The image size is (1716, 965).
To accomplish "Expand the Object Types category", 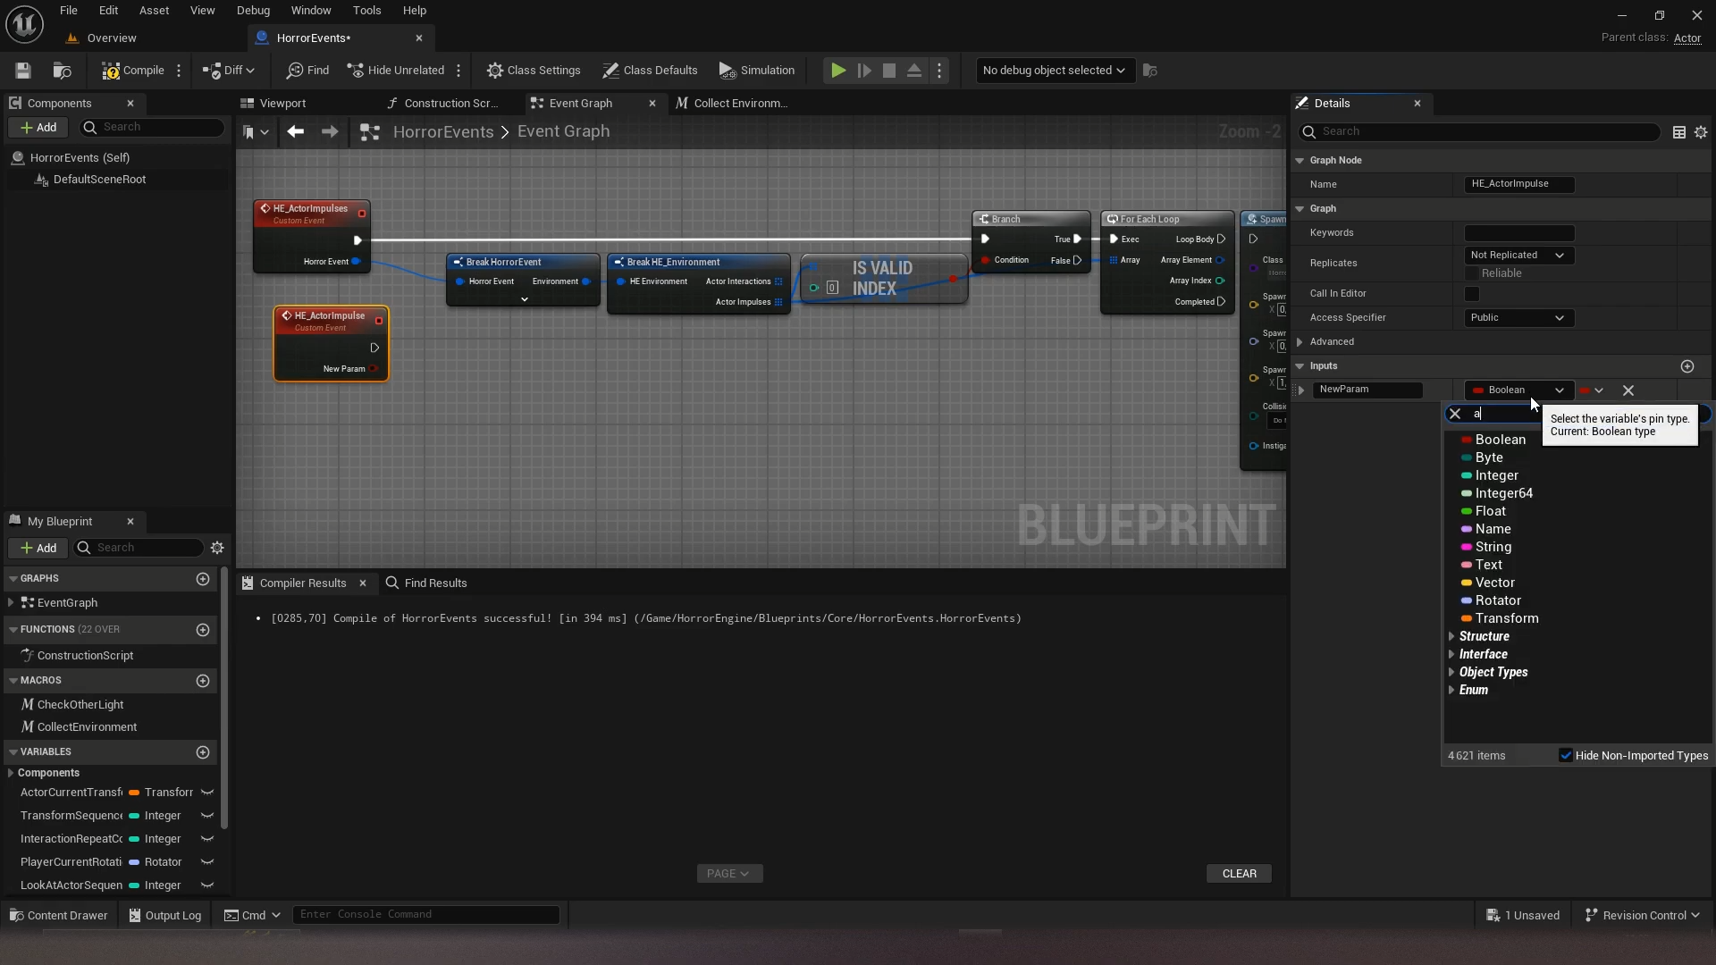I will (x=1451, y=672).
